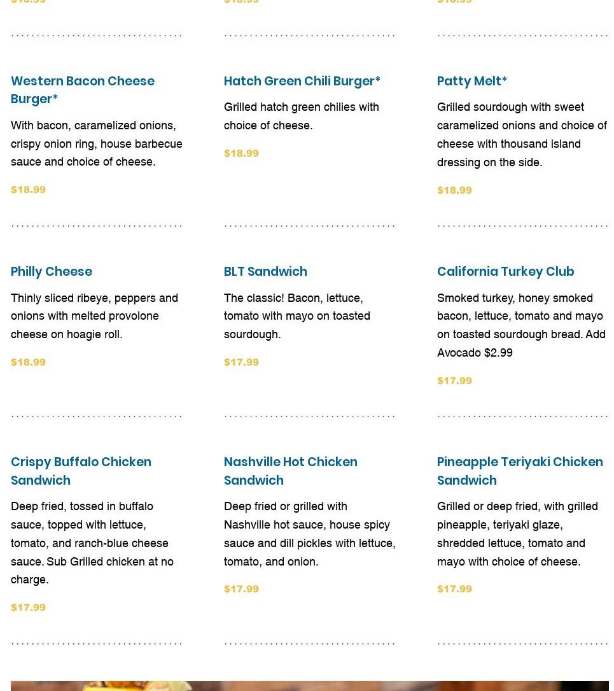
Task: Click the BLT Sandwich heading
Action: point(265,271)
